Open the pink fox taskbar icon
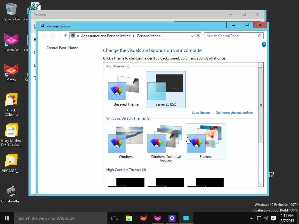The image size is (299, 224). point(157,218)
